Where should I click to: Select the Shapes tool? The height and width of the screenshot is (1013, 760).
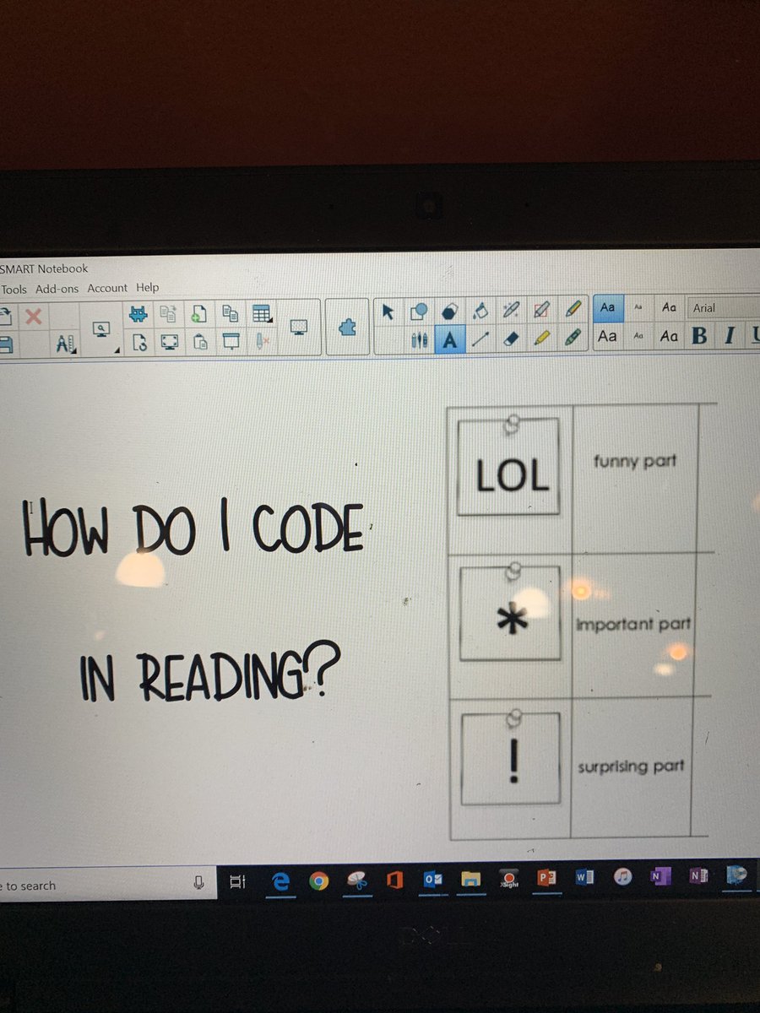(x=419, y=311)
